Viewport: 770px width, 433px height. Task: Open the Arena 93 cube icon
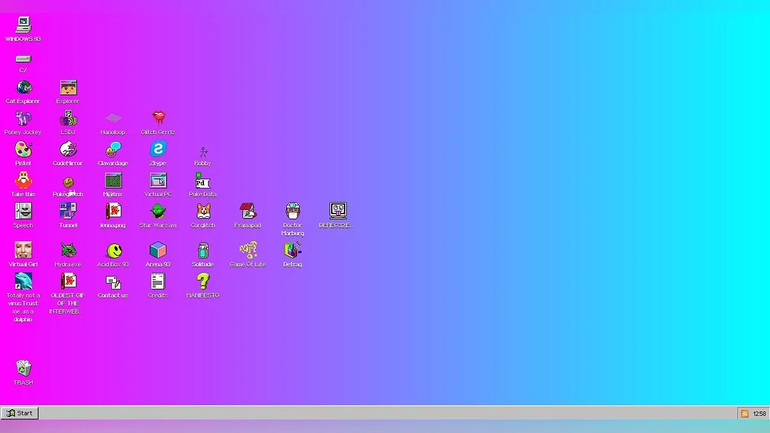pos(158,250)
